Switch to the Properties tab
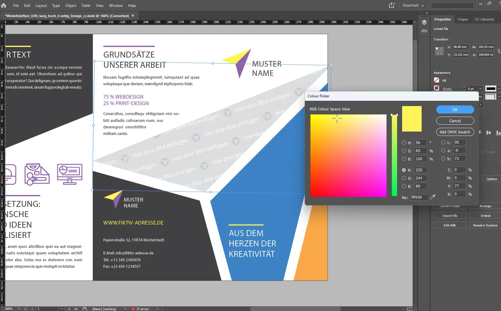 (x=442, y=19)
